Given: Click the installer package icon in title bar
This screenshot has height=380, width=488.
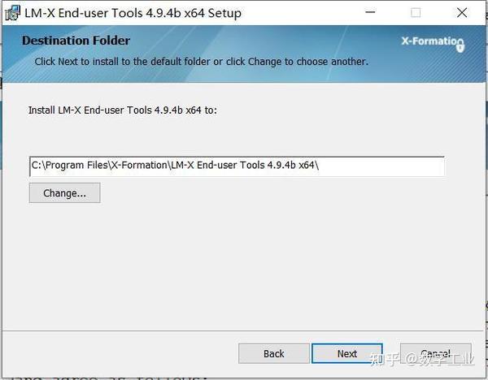Looking at the screenshot, I should tap(13, 13).
